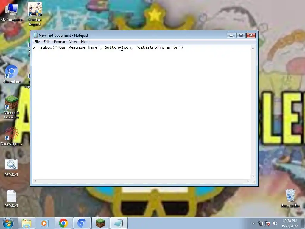The image size is (305, 229).
Task: Click the Notepad title bar document icon
Action: pyautogui.click(x=35, y=35)
